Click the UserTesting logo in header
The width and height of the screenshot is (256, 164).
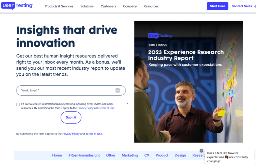pyautogui.click(x=17, y=6)
